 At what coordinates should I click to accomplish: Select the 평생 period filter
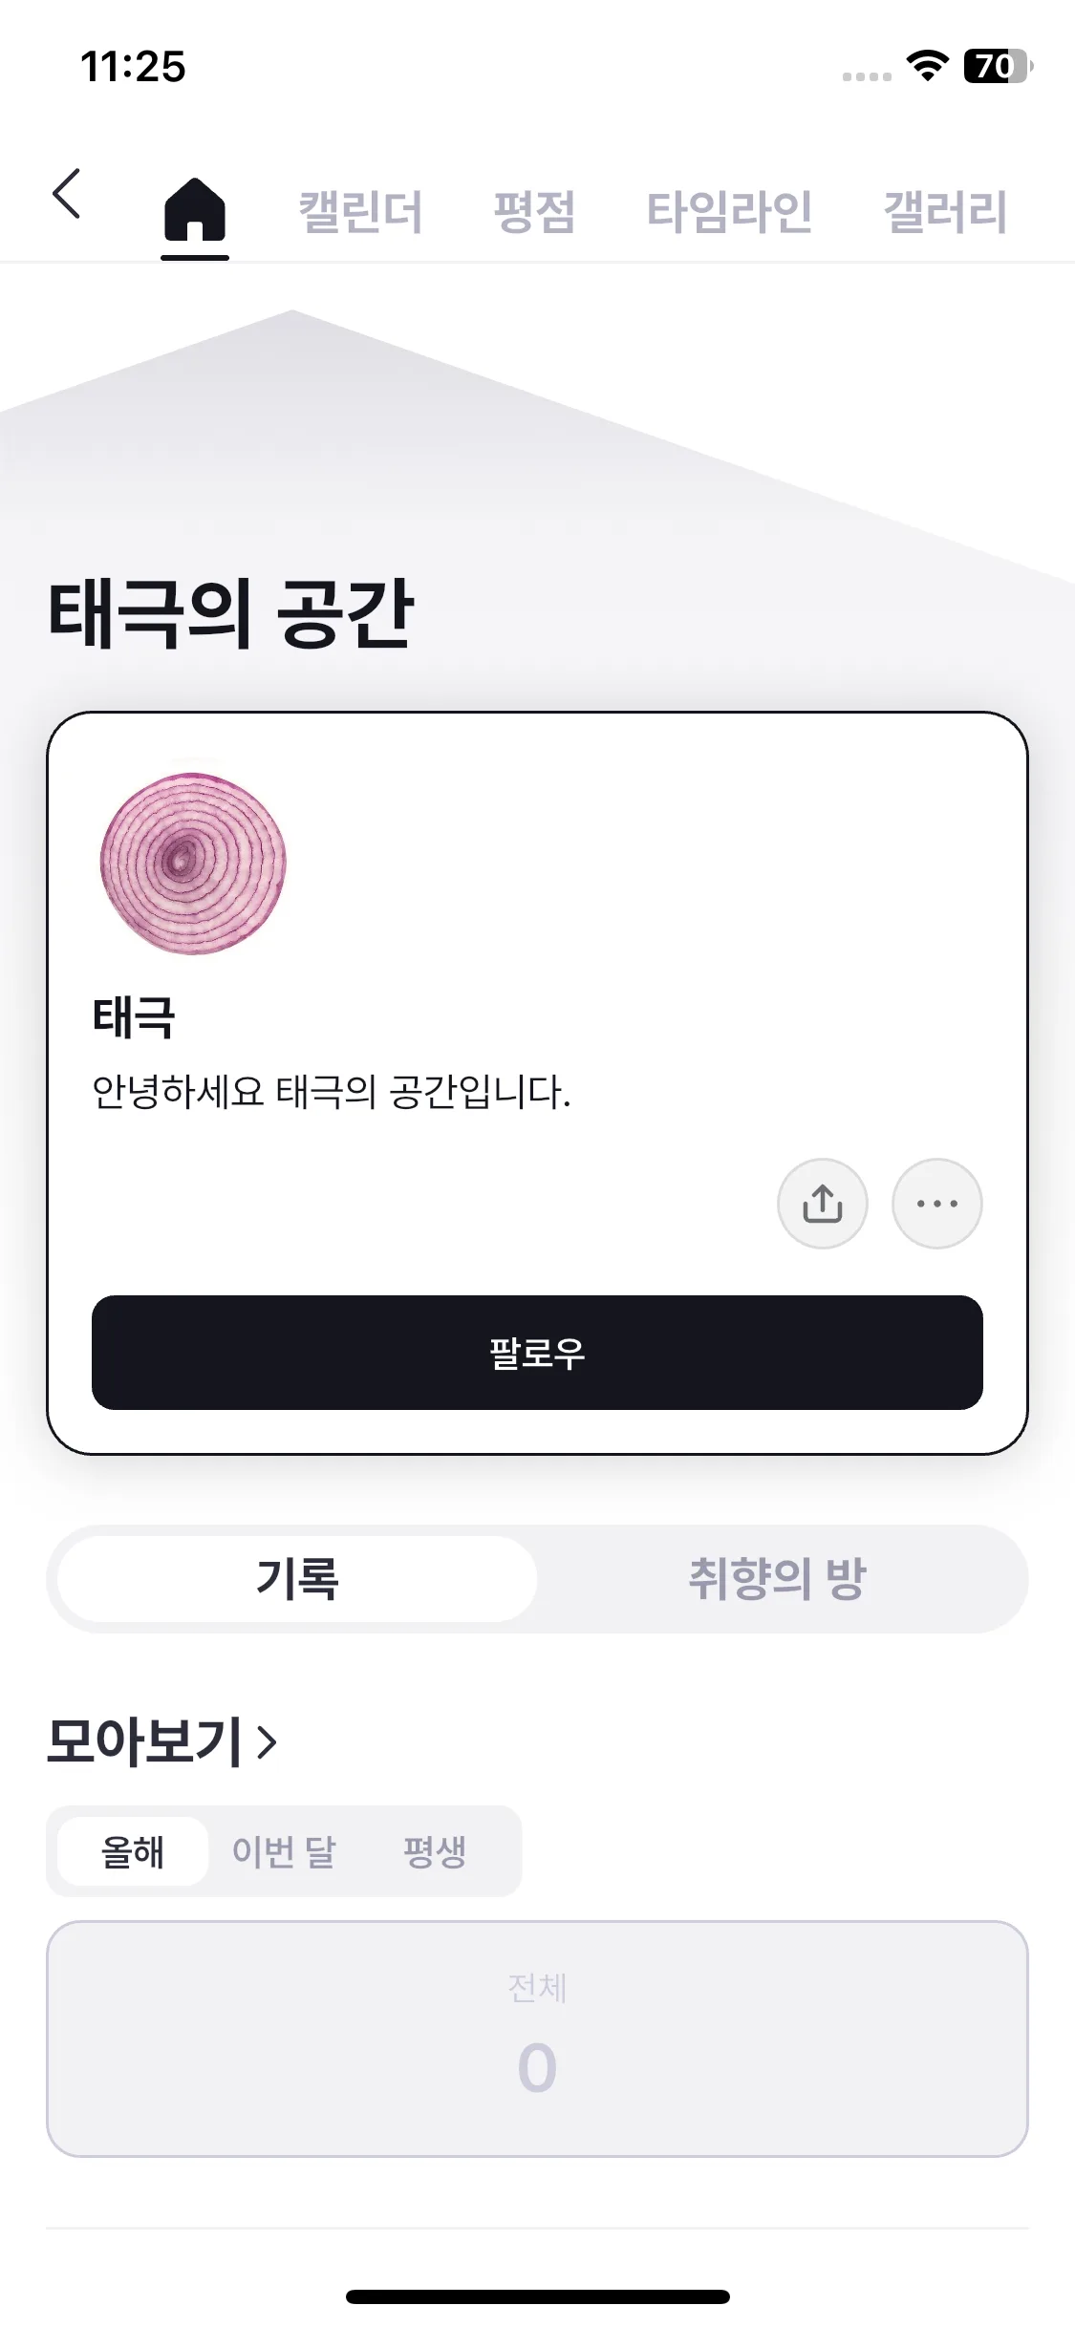click(435, 1851)
